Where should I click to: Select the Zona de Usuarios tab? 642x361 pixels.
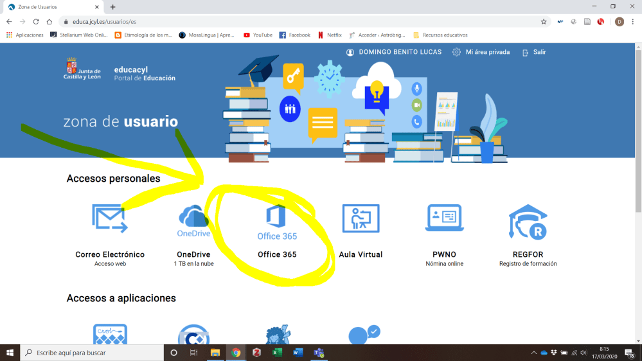51,7
